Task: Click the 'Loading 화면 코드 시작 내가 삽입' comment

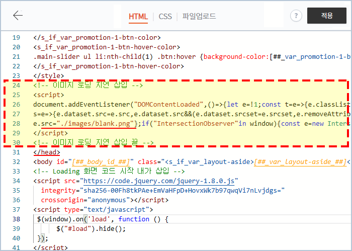Action: pyautogui.click(x=109, y=172)
